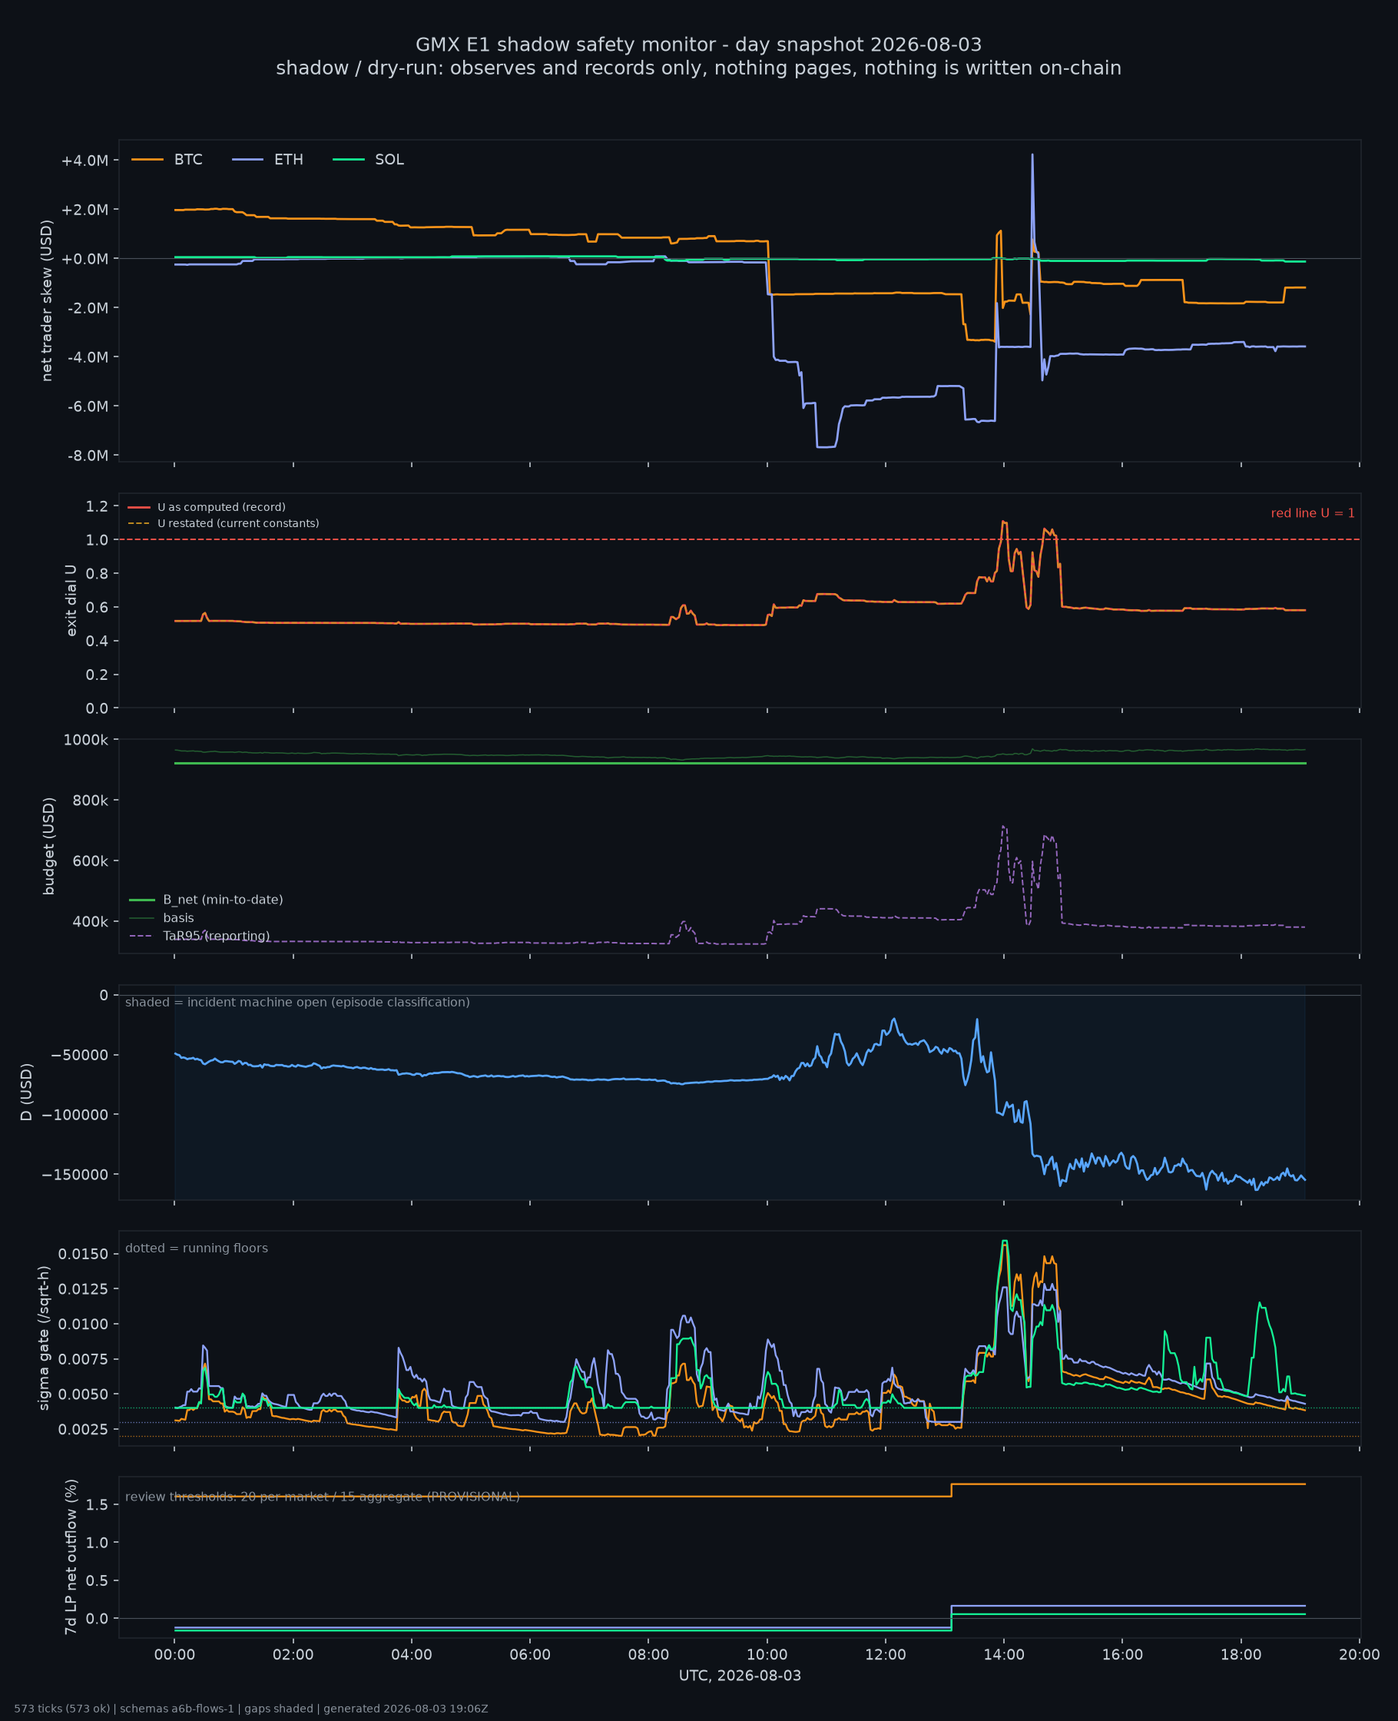Viewport: 1398px width, 1721px height.
Task: Click the 1000k budget axis value
Action: (x=85, y=740)
